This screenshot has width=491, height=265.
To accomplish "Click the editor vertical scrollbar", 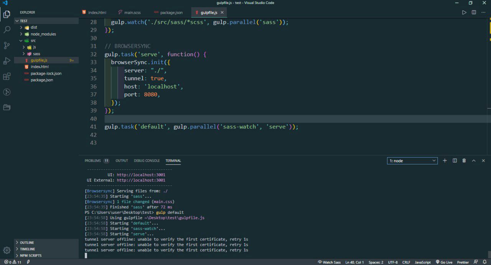I will 489,86.
